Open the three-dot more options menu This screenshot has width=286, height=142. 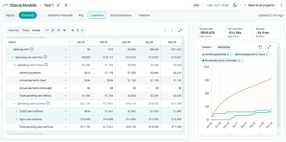coord(281,5)
